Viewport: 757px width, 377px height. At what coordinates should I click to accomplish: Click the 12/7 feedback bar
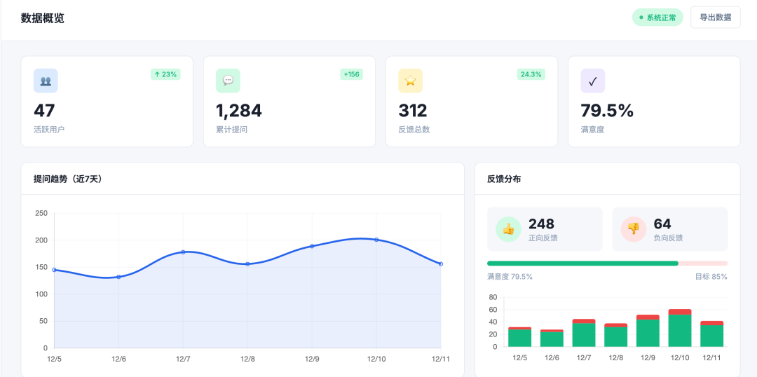pos(584,333)
